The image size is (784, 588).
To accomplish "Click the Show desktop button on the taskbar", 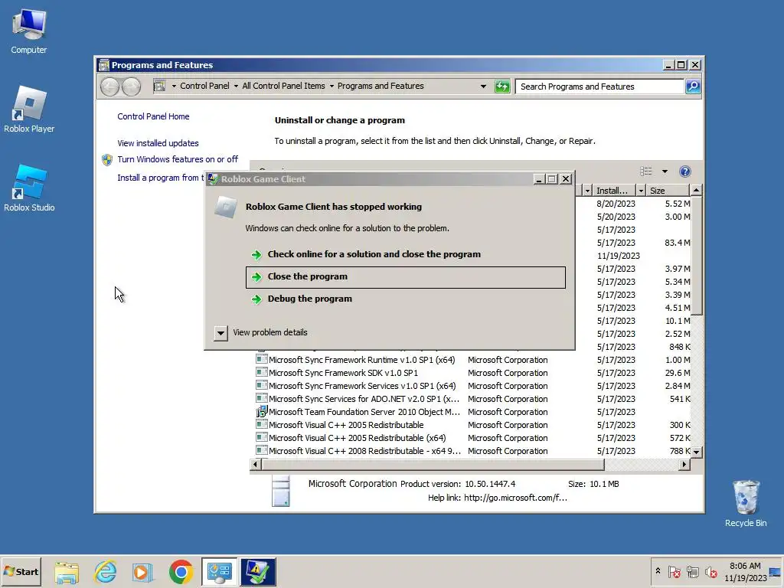I will tap(776, 572).
